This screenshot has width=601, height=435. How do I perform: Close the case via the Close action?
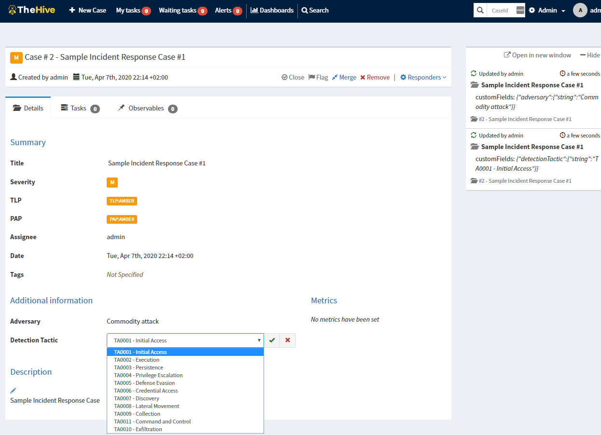[293, 77]
